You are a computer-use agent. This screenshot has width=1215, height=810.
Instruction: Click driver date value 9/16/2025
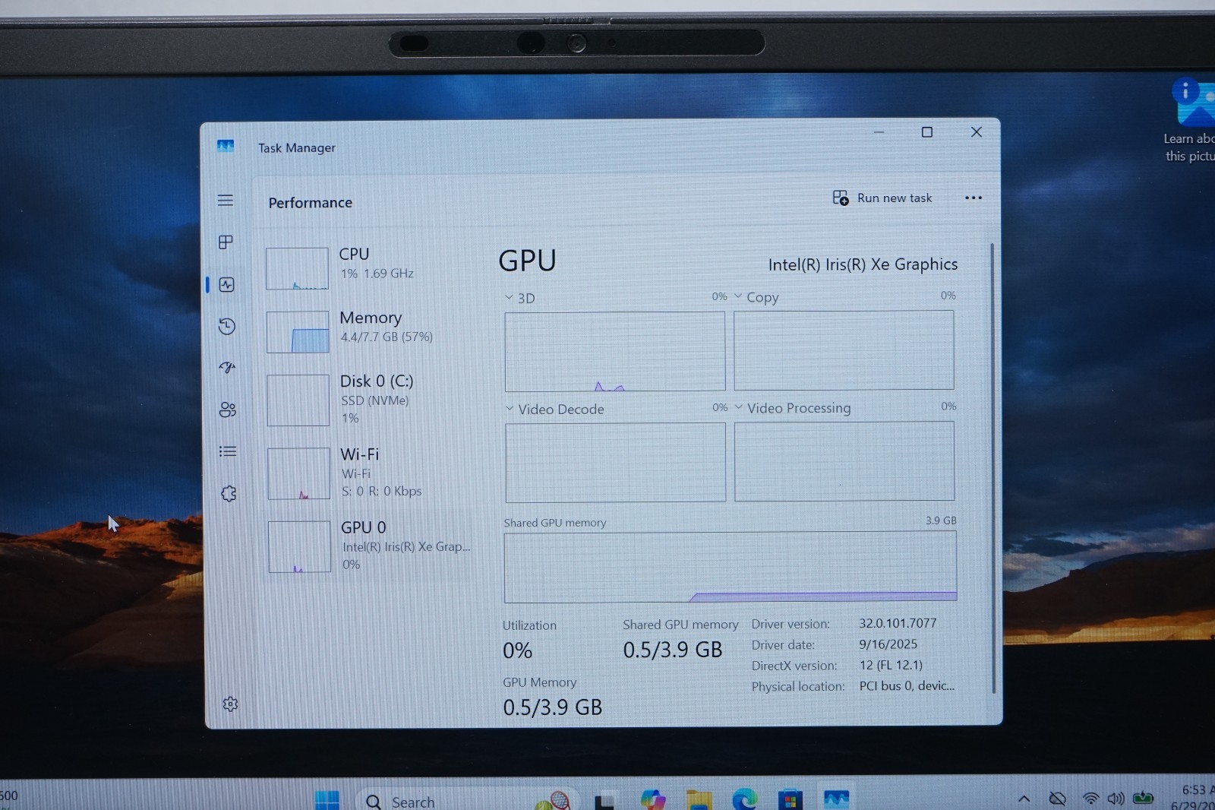pyautogui.click(x=888, y=644)
